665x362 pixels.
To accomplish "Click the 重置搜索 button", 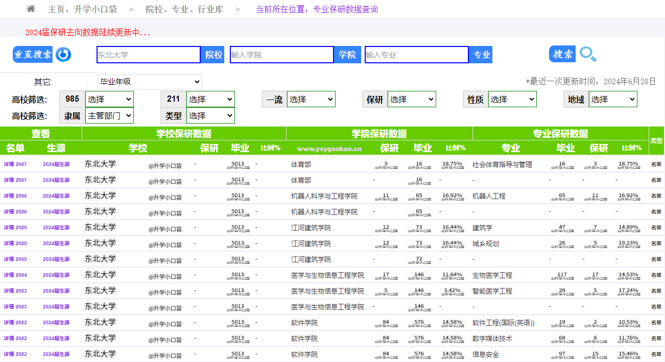I will coord(33,55).
